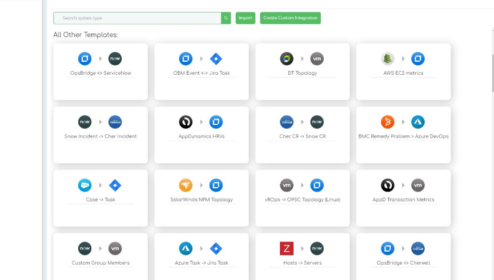Click ServiceNow icon in Hosts -> Servers card
Image resolution: width=494 pixels, height=280 pixels.
317,248
